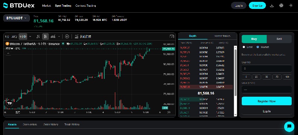Click the TradingView logo on chart
Screen dimensions: 298x135
10,104
